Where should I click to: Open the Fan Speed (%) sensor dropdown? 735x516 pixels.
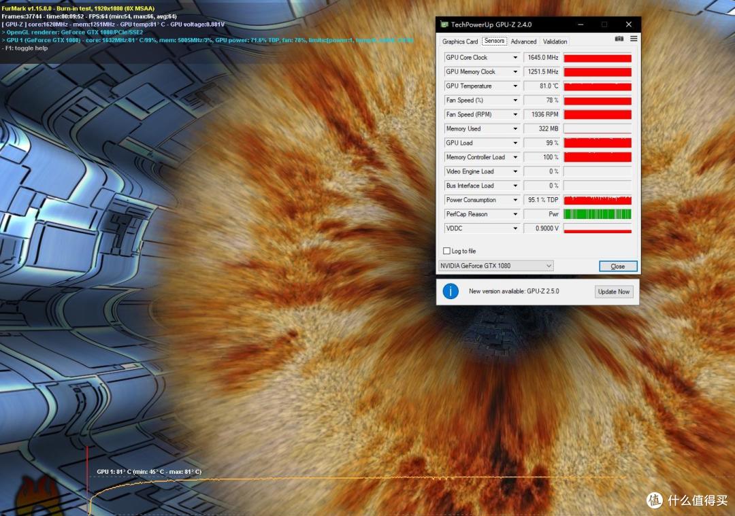[515, 100]
